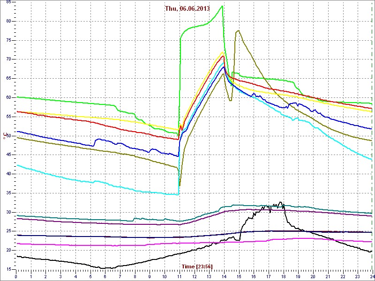
Task: Select the 55 temperature axis label
Action: 8,117
